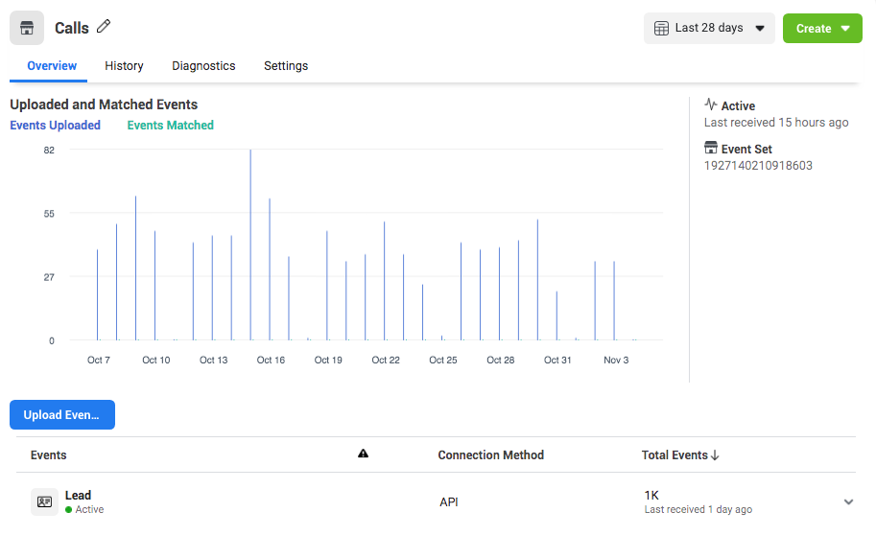Click the Event Set store icon
The image size is (876, 536).
point(711,148)
